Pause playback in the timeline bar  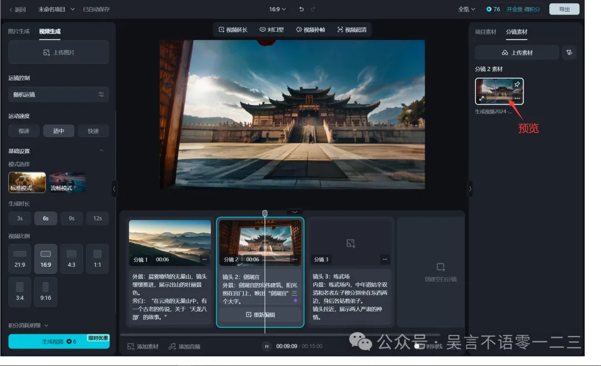tap(267, 347)
